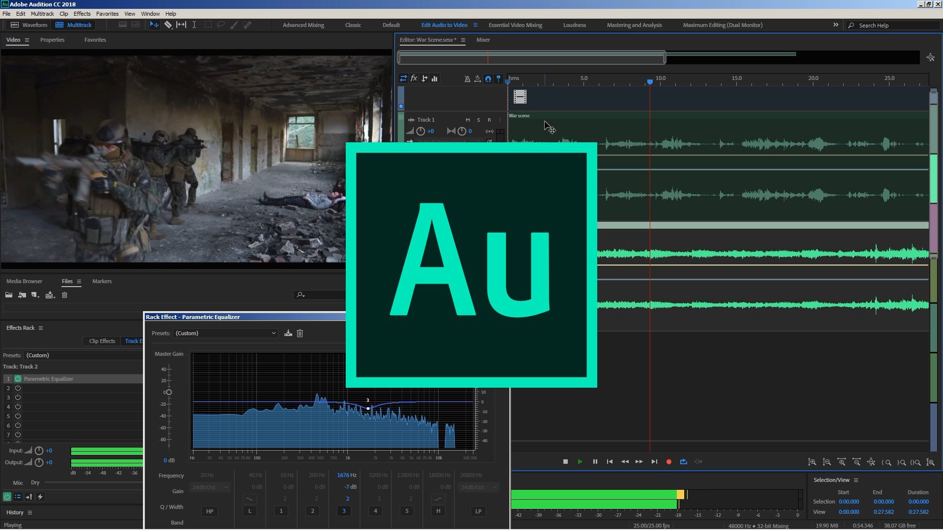Drag the Master Gain slider in the equalizer
Image resolution: width=943 pixels, height=530 pixels.
click(168, 392)
